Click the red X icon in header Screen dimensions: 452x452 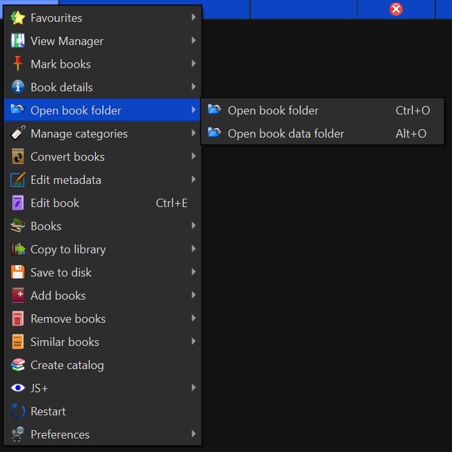396,9
